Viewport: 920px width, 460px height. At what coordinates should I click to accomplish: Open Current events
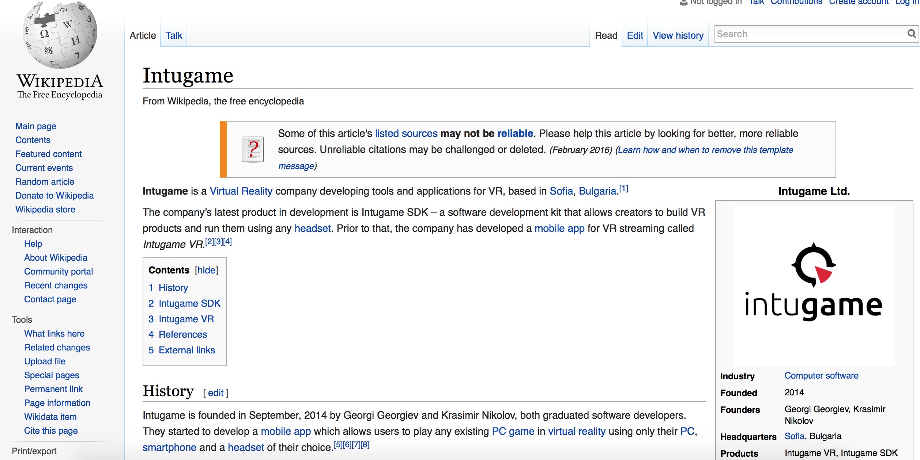tap(44, 168)
